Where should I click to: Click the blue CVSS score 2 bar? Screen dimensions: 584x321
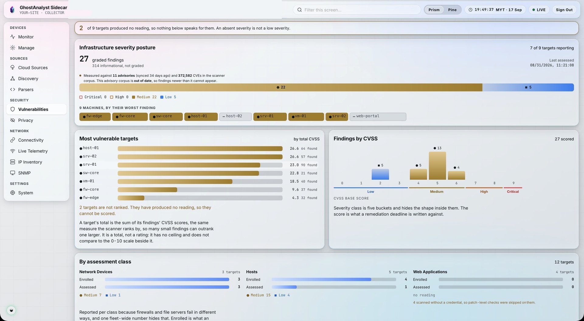tap(380, 175)
